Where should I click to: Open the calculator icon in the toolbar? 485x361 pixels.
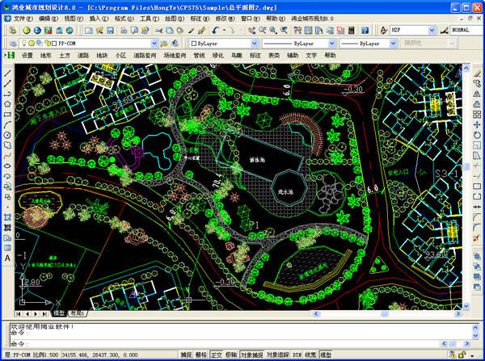point(351,31)
